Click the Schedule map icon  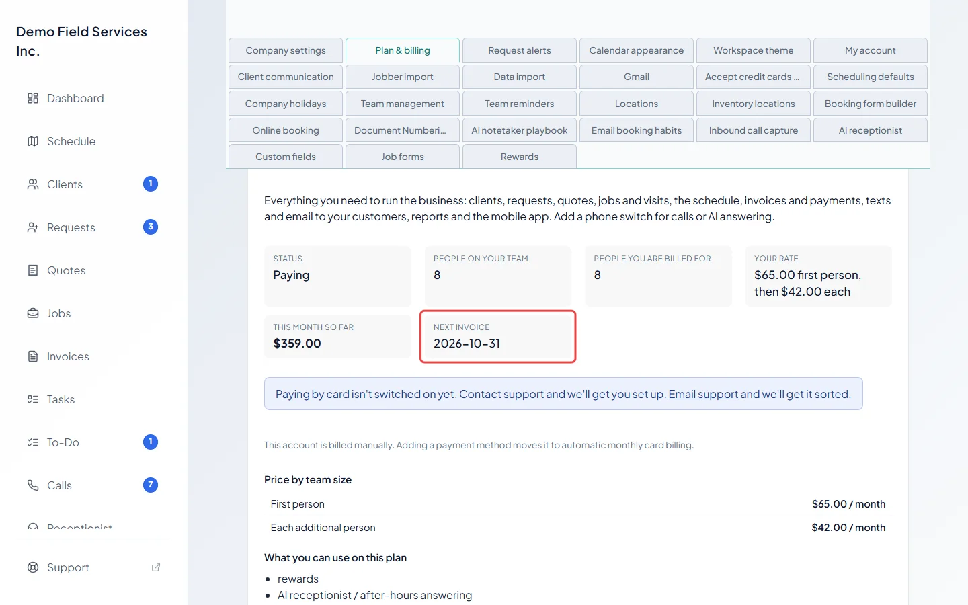point(33,141)
